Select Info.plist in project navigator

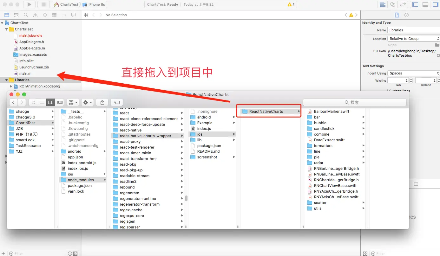point(26,61)
